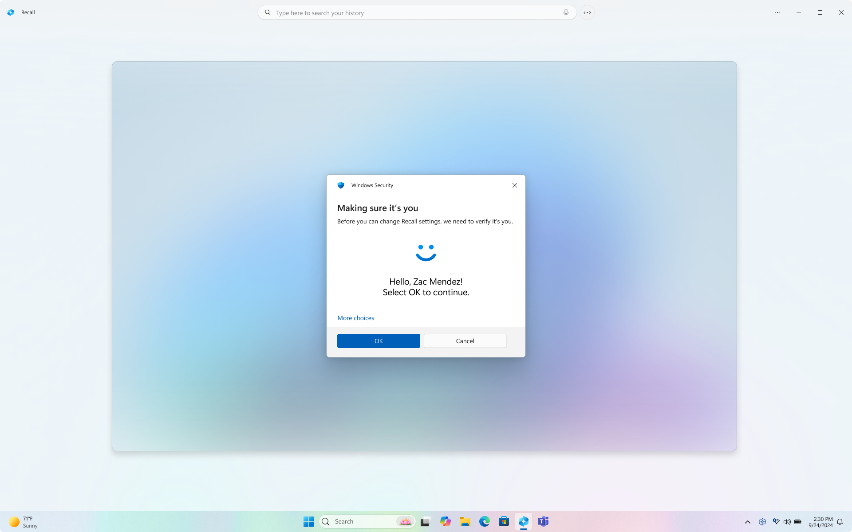Click the Recall settings overflow menu
This screenshot has height=532, width=852.
point(777,12)
